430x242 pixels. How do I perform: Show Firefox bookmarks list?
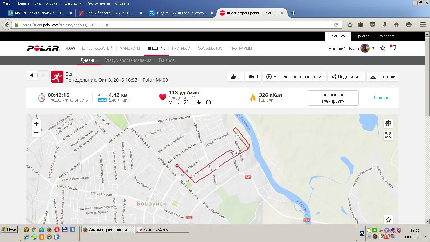[x=360, y=25]
